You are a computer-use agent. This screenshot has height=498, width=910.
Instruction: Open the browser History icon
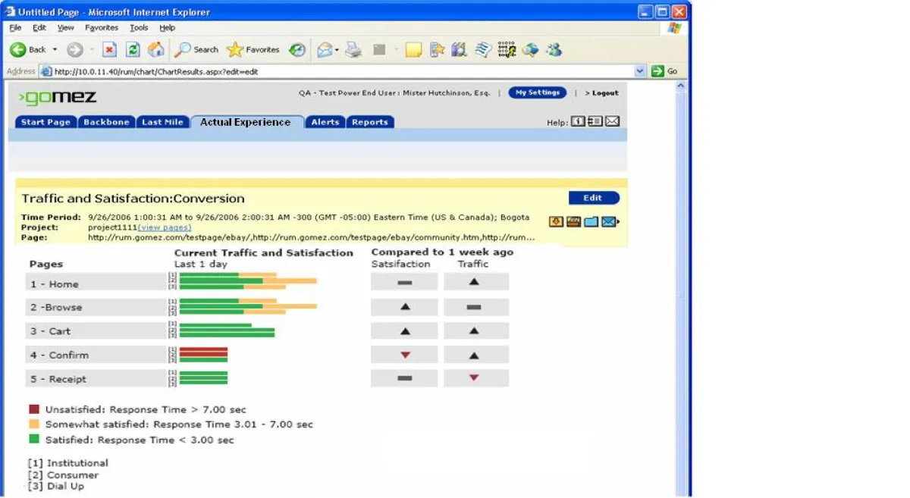pyautogui.click(x=297, y=50)
